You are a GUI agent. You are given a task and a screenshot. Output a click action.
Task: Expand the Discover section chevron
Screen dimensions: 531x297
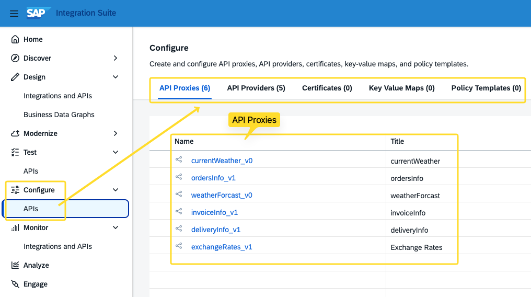116,58
